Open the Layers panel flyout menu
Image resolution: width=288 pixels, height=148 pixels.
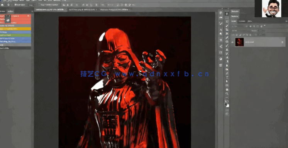point(286,22)
